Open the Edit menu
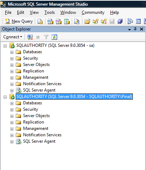This screenshot has height=170, width=146. tap(21, 12)
